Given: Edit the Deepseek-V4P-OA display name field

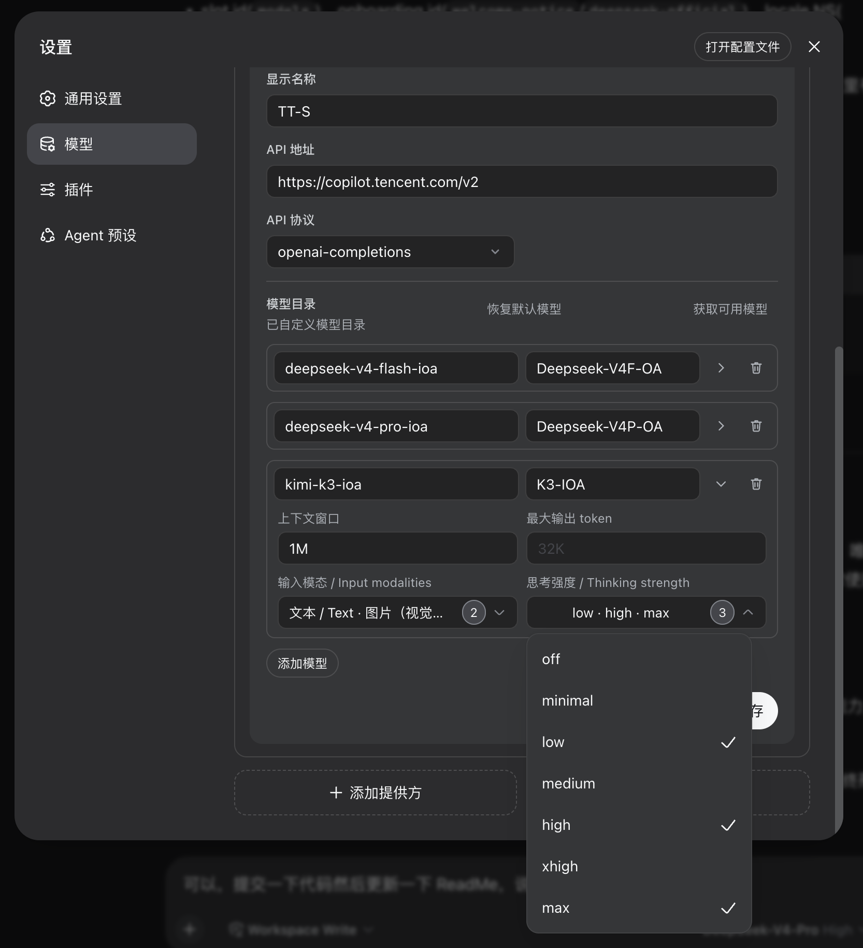Looking at the screenshot, I should pos(613,426).
